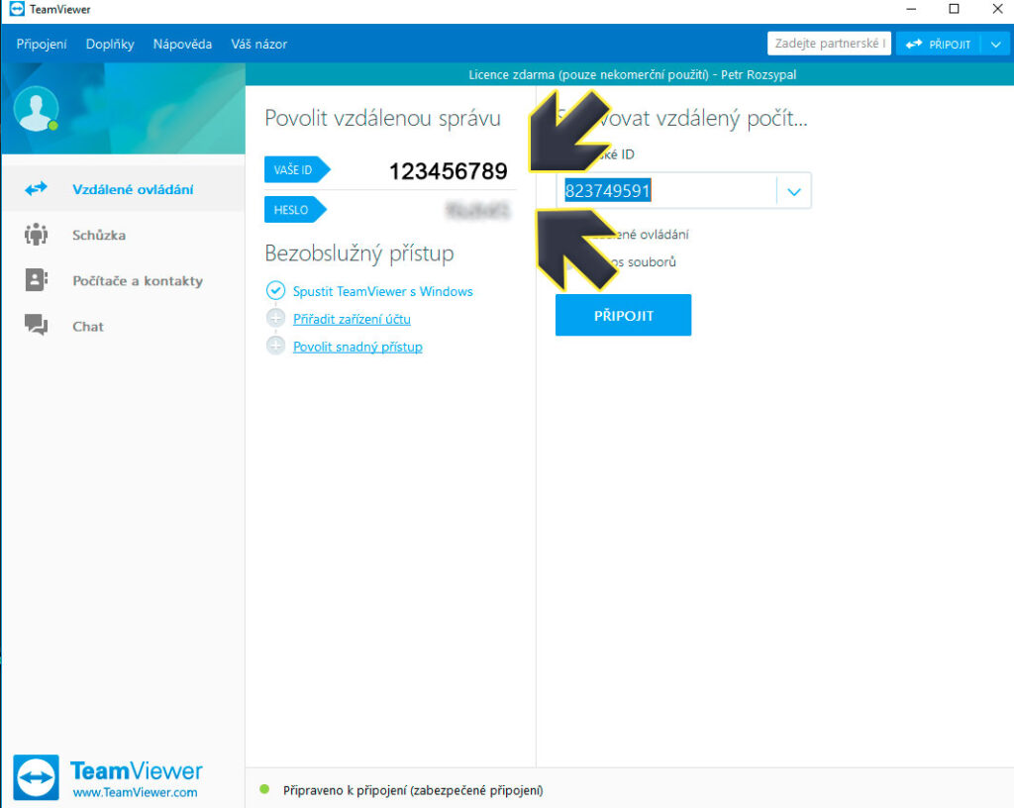
Task: Expand the partner ID dropdown arrow
Action: pos(794,192)
